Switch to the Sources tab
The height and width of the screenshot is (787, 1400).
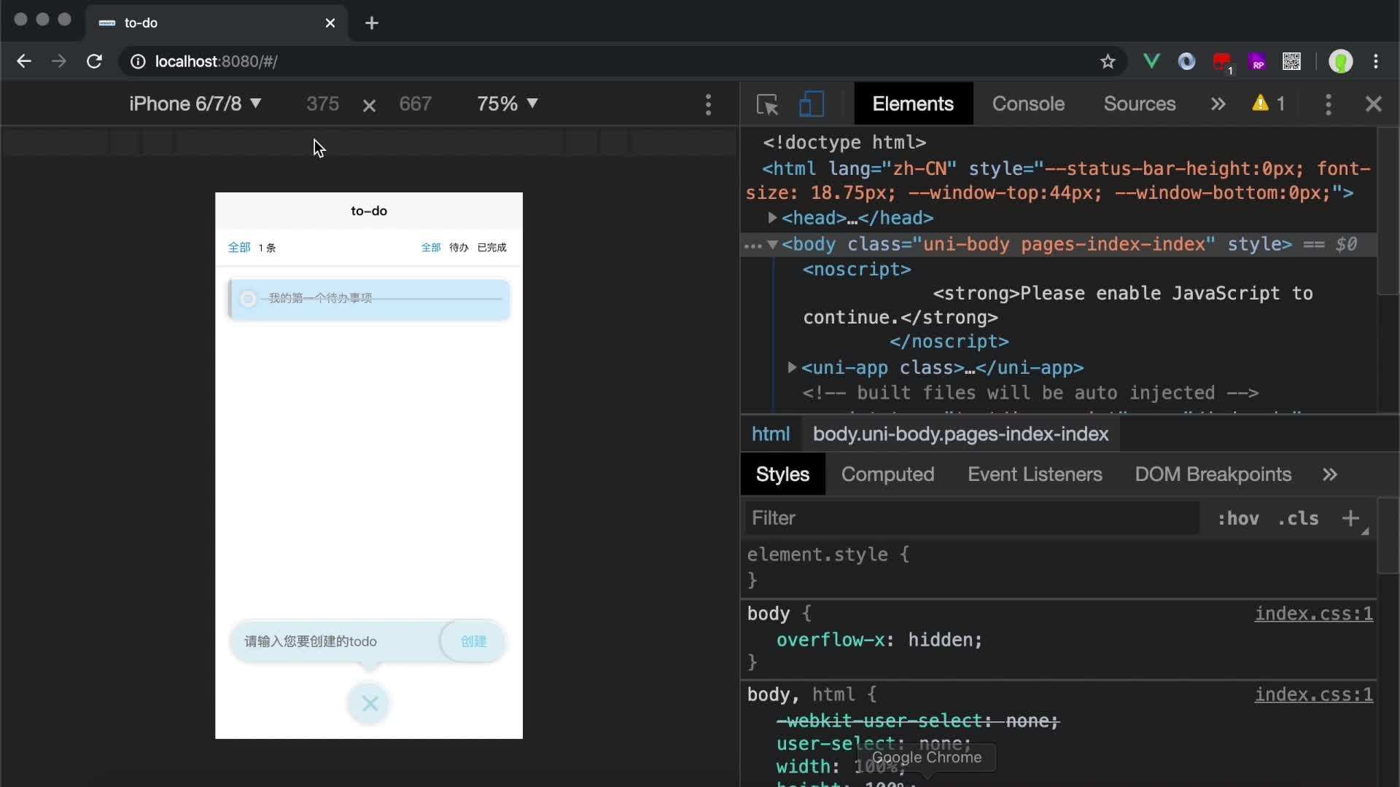coord(1139,103)
